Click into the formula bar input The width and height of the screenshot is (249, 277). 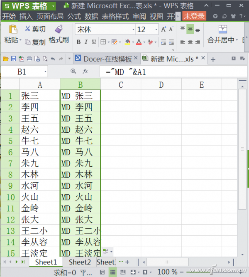tap(173, 72)
